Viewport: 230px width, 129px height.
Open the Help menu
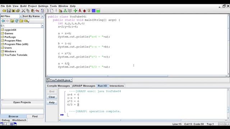(x=73, y=6)
